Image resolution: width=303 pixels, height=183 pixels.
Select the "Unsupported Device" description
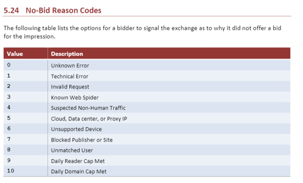(x=76, y=129)
